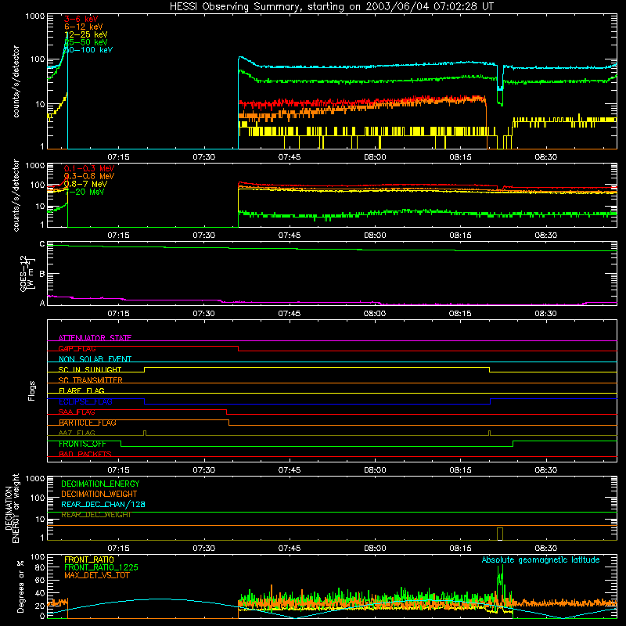Click the REAR_DEC_WEIGHT legend label

[96, 515]
